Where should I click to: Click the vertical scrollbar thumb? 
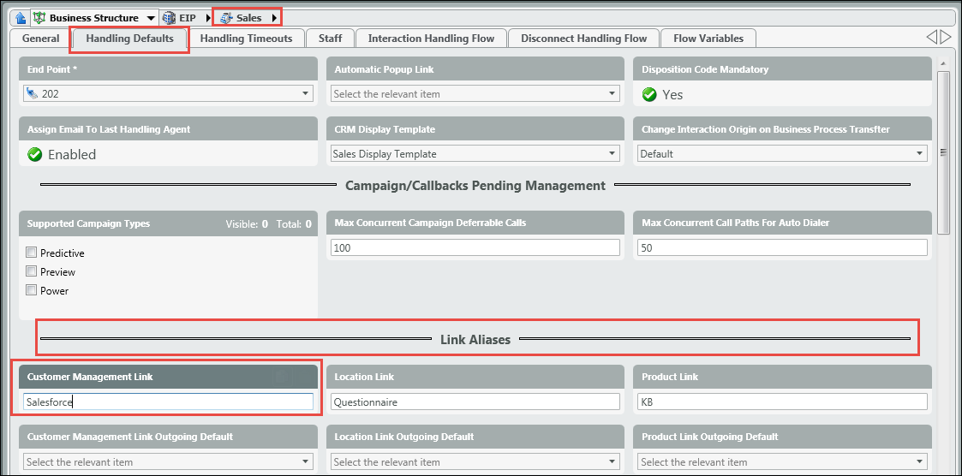(944, 152)
